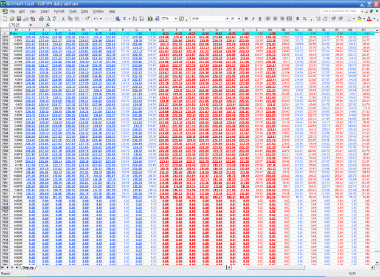The width and height of the screenshot is (380, 277).
Task: Click the Print icon
Action: [41, 19]
